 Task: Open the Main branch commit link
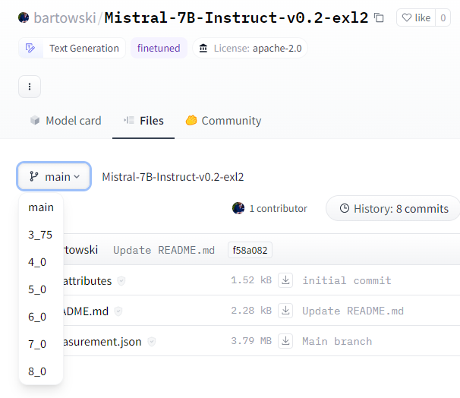pos(337,341)
